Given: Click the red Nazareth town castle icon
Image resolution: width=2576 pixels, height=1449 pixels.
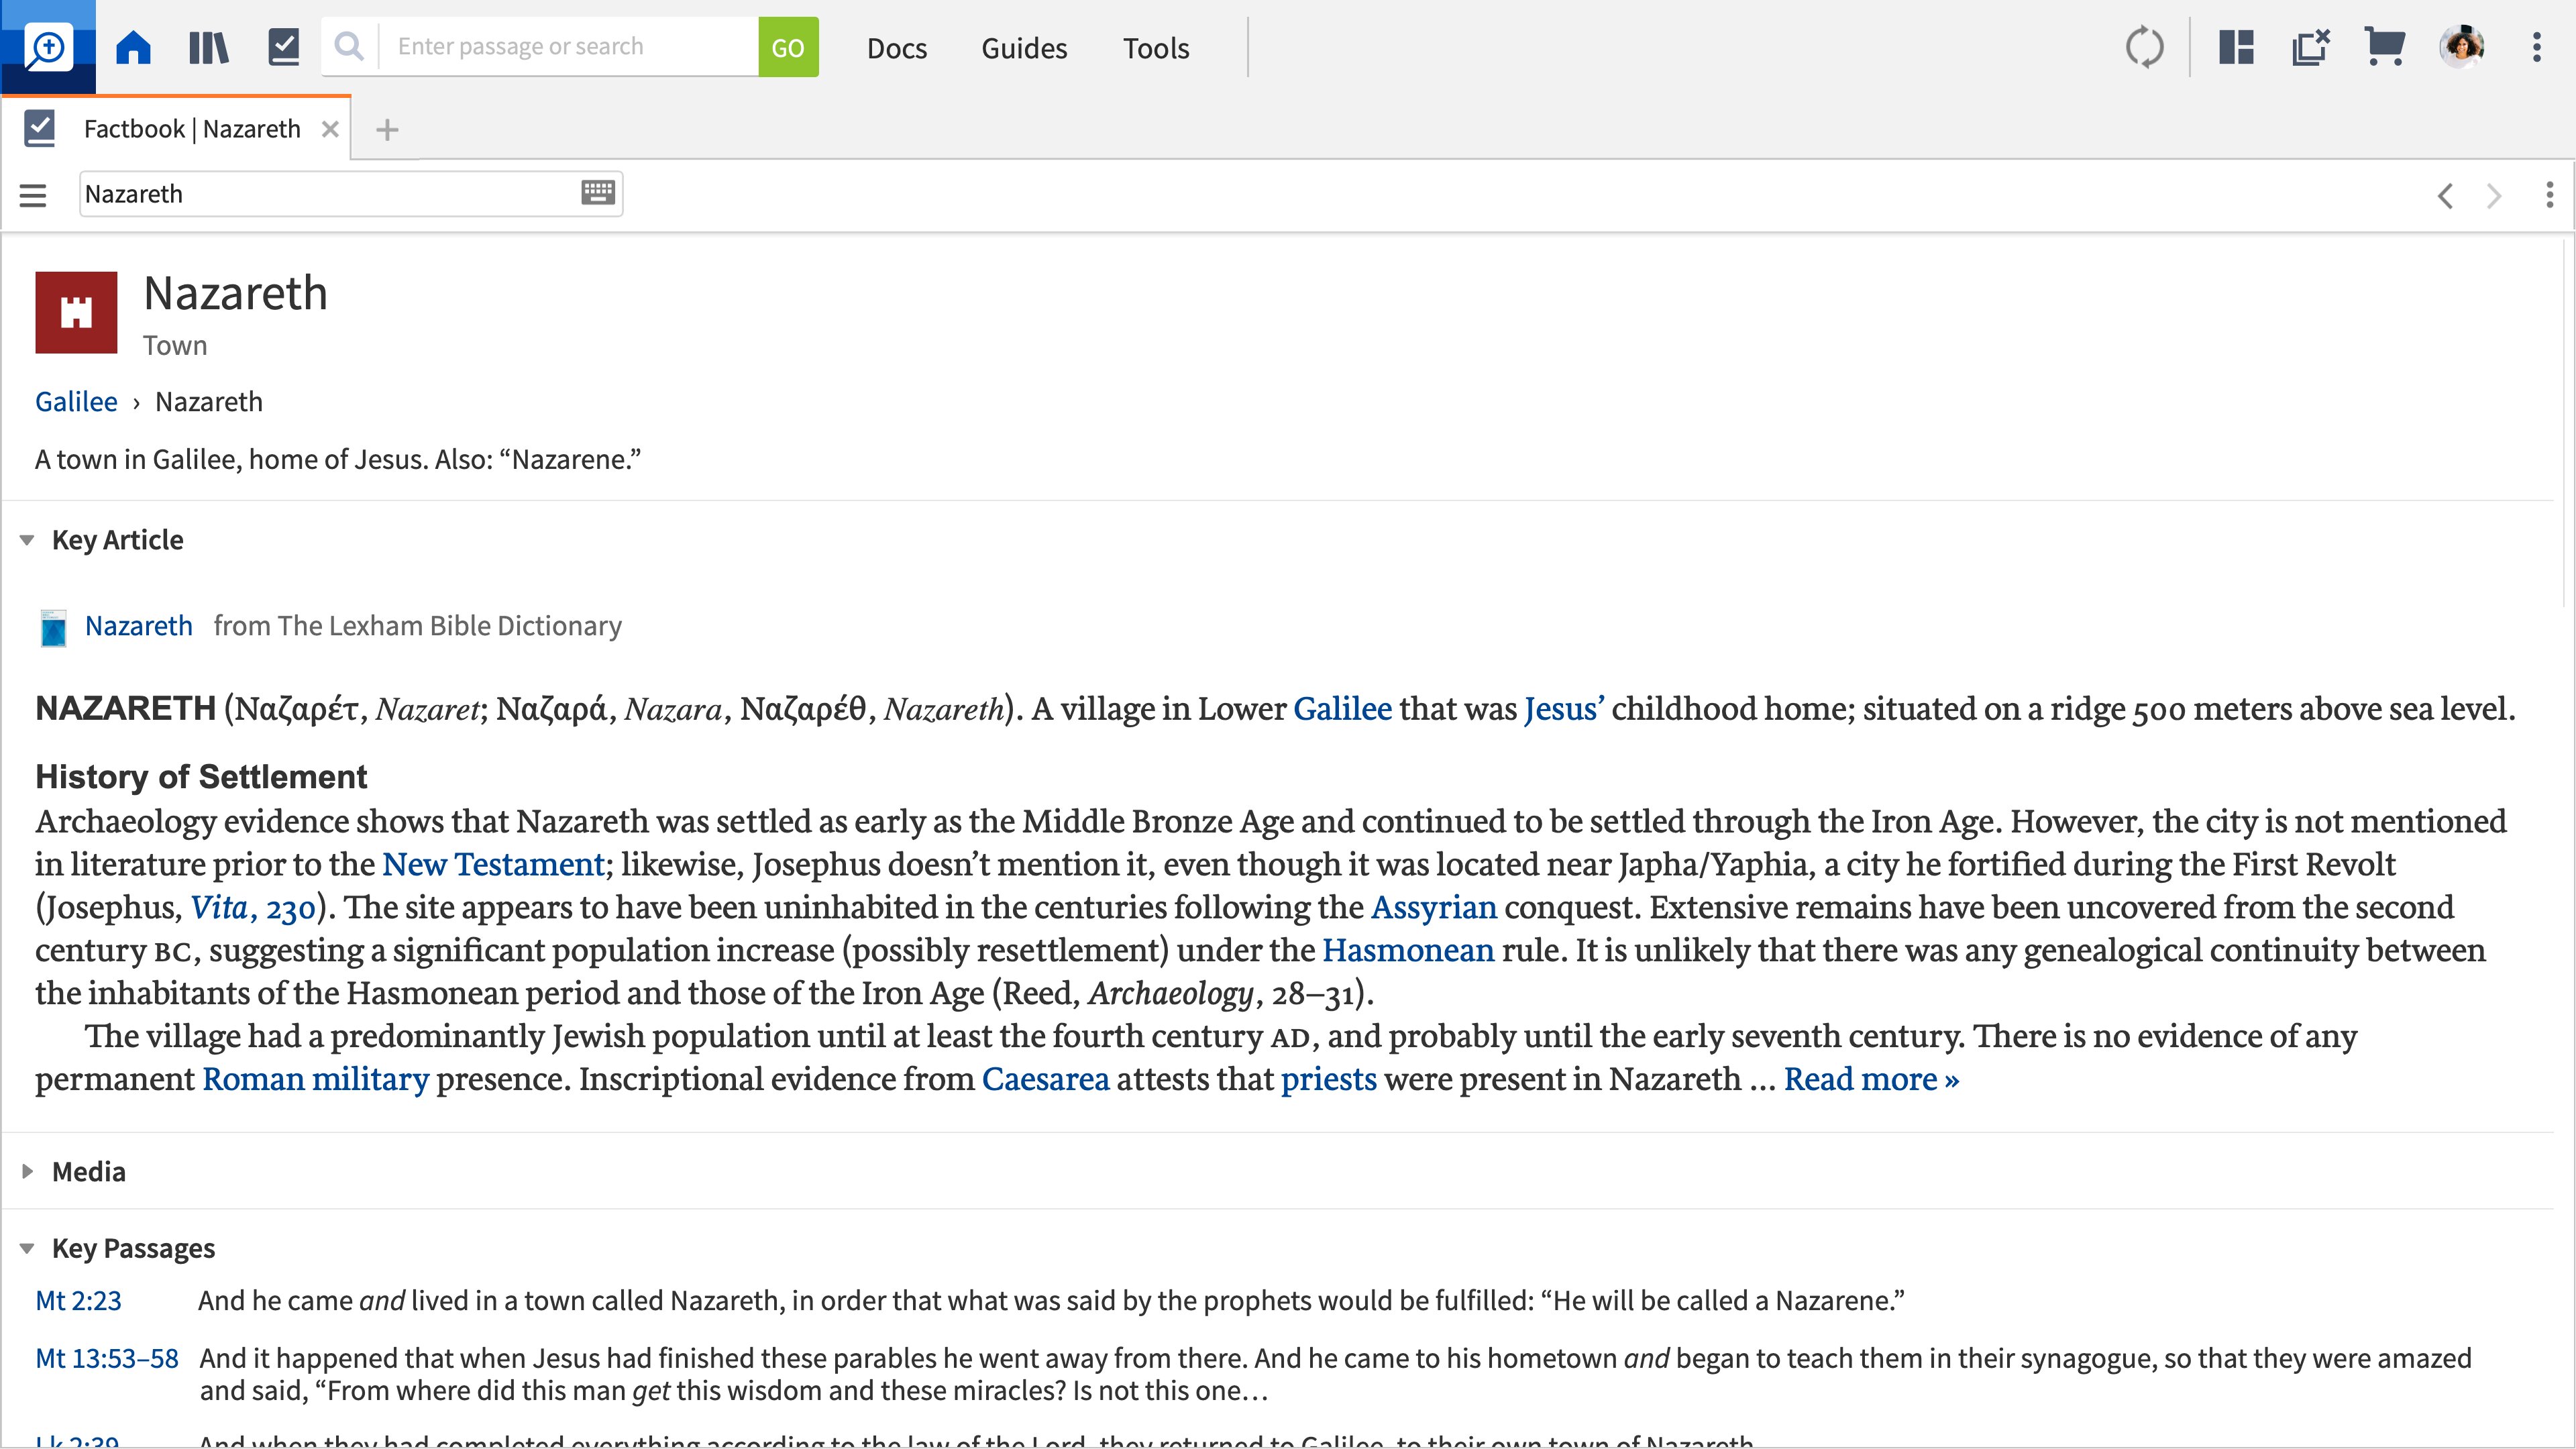Looking at the screenshot, I should [x=76, y=312].
